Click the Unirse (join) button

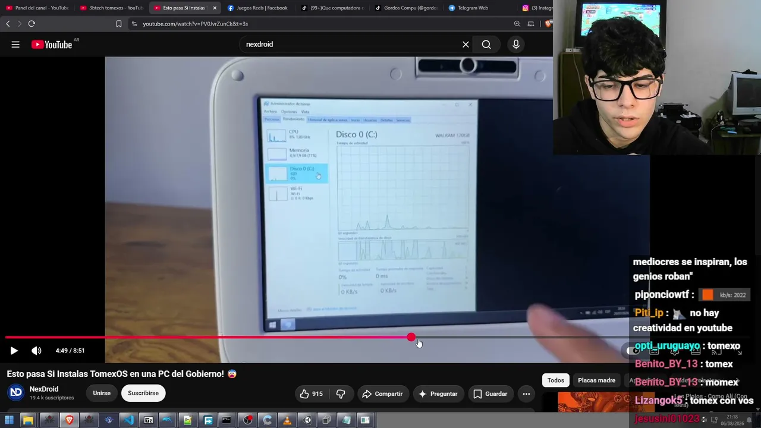[x=102, y=393]
